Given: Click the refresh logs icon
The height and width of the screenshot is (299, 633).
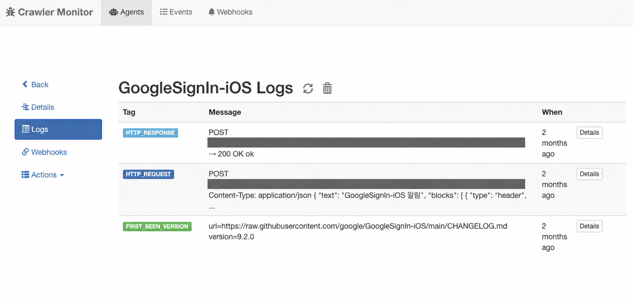Looking at the screenshot, I should tap(308, 88).
